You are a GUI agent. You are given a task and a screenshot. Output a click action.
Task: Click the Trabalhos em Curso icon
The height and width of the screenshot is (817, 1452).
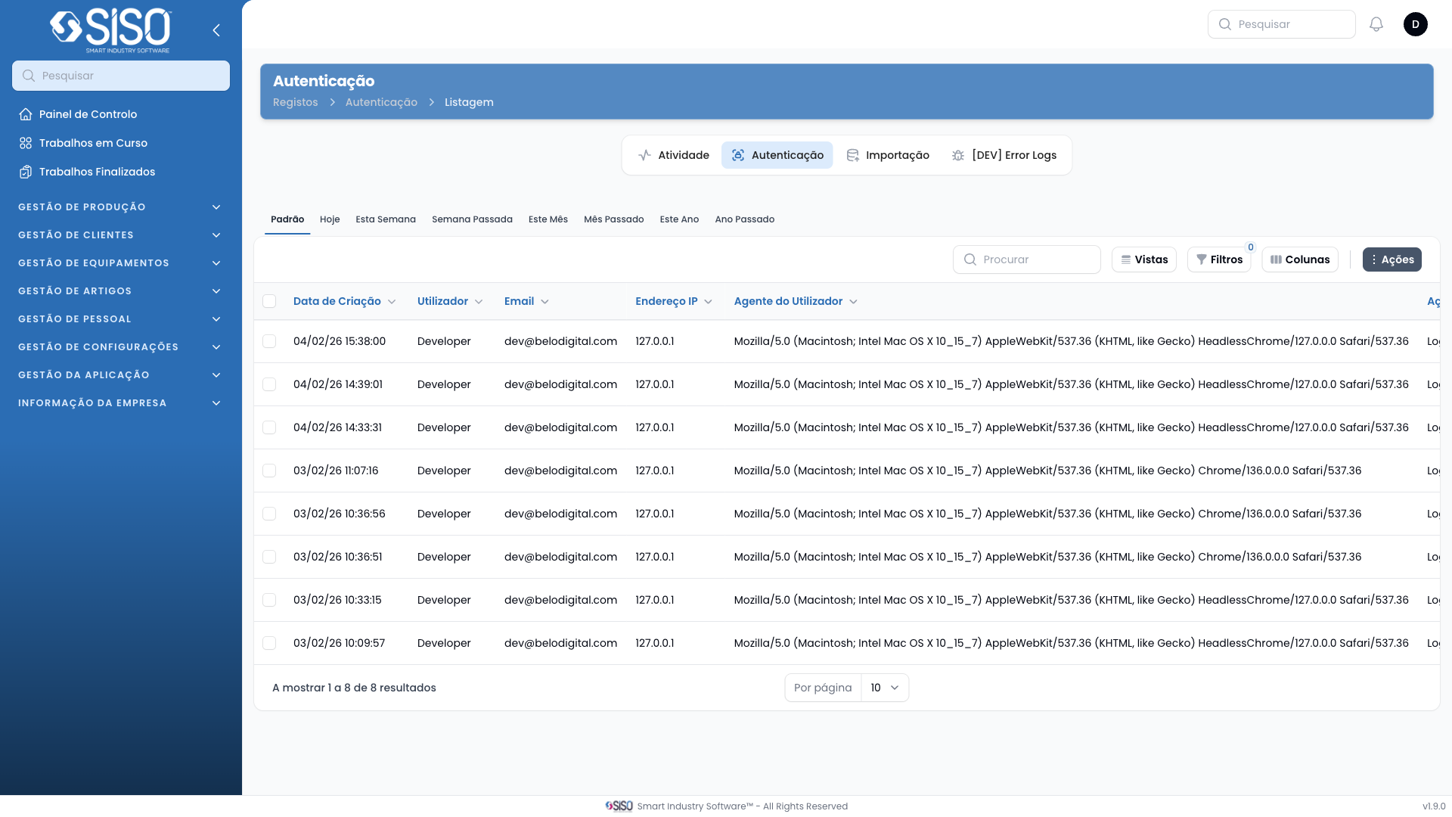(26, 143)
